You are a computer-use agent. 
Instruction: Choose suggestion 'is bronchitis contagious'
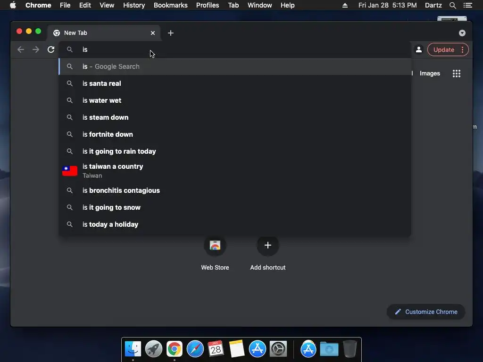click(x=235, y=190)
